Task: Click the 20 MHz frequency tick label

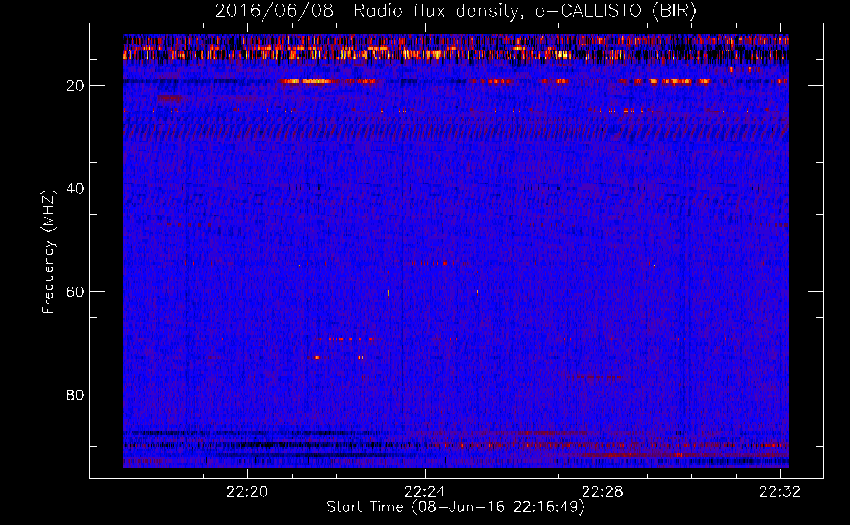Action: tap(76, 86)
